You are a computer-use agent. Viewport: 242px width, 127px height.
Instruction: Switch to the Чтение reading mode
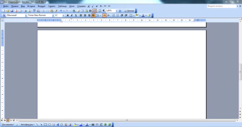pos(129,11)
